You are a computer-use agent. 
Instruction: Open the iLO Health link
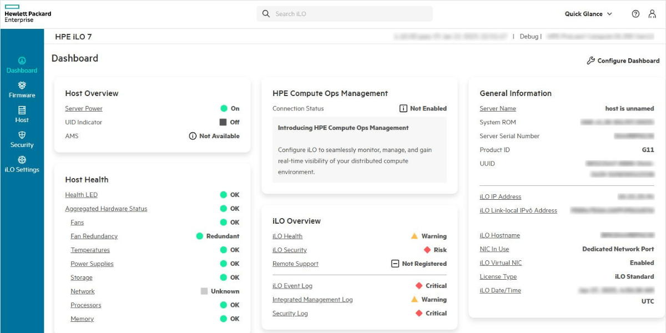tap(287, 236)
